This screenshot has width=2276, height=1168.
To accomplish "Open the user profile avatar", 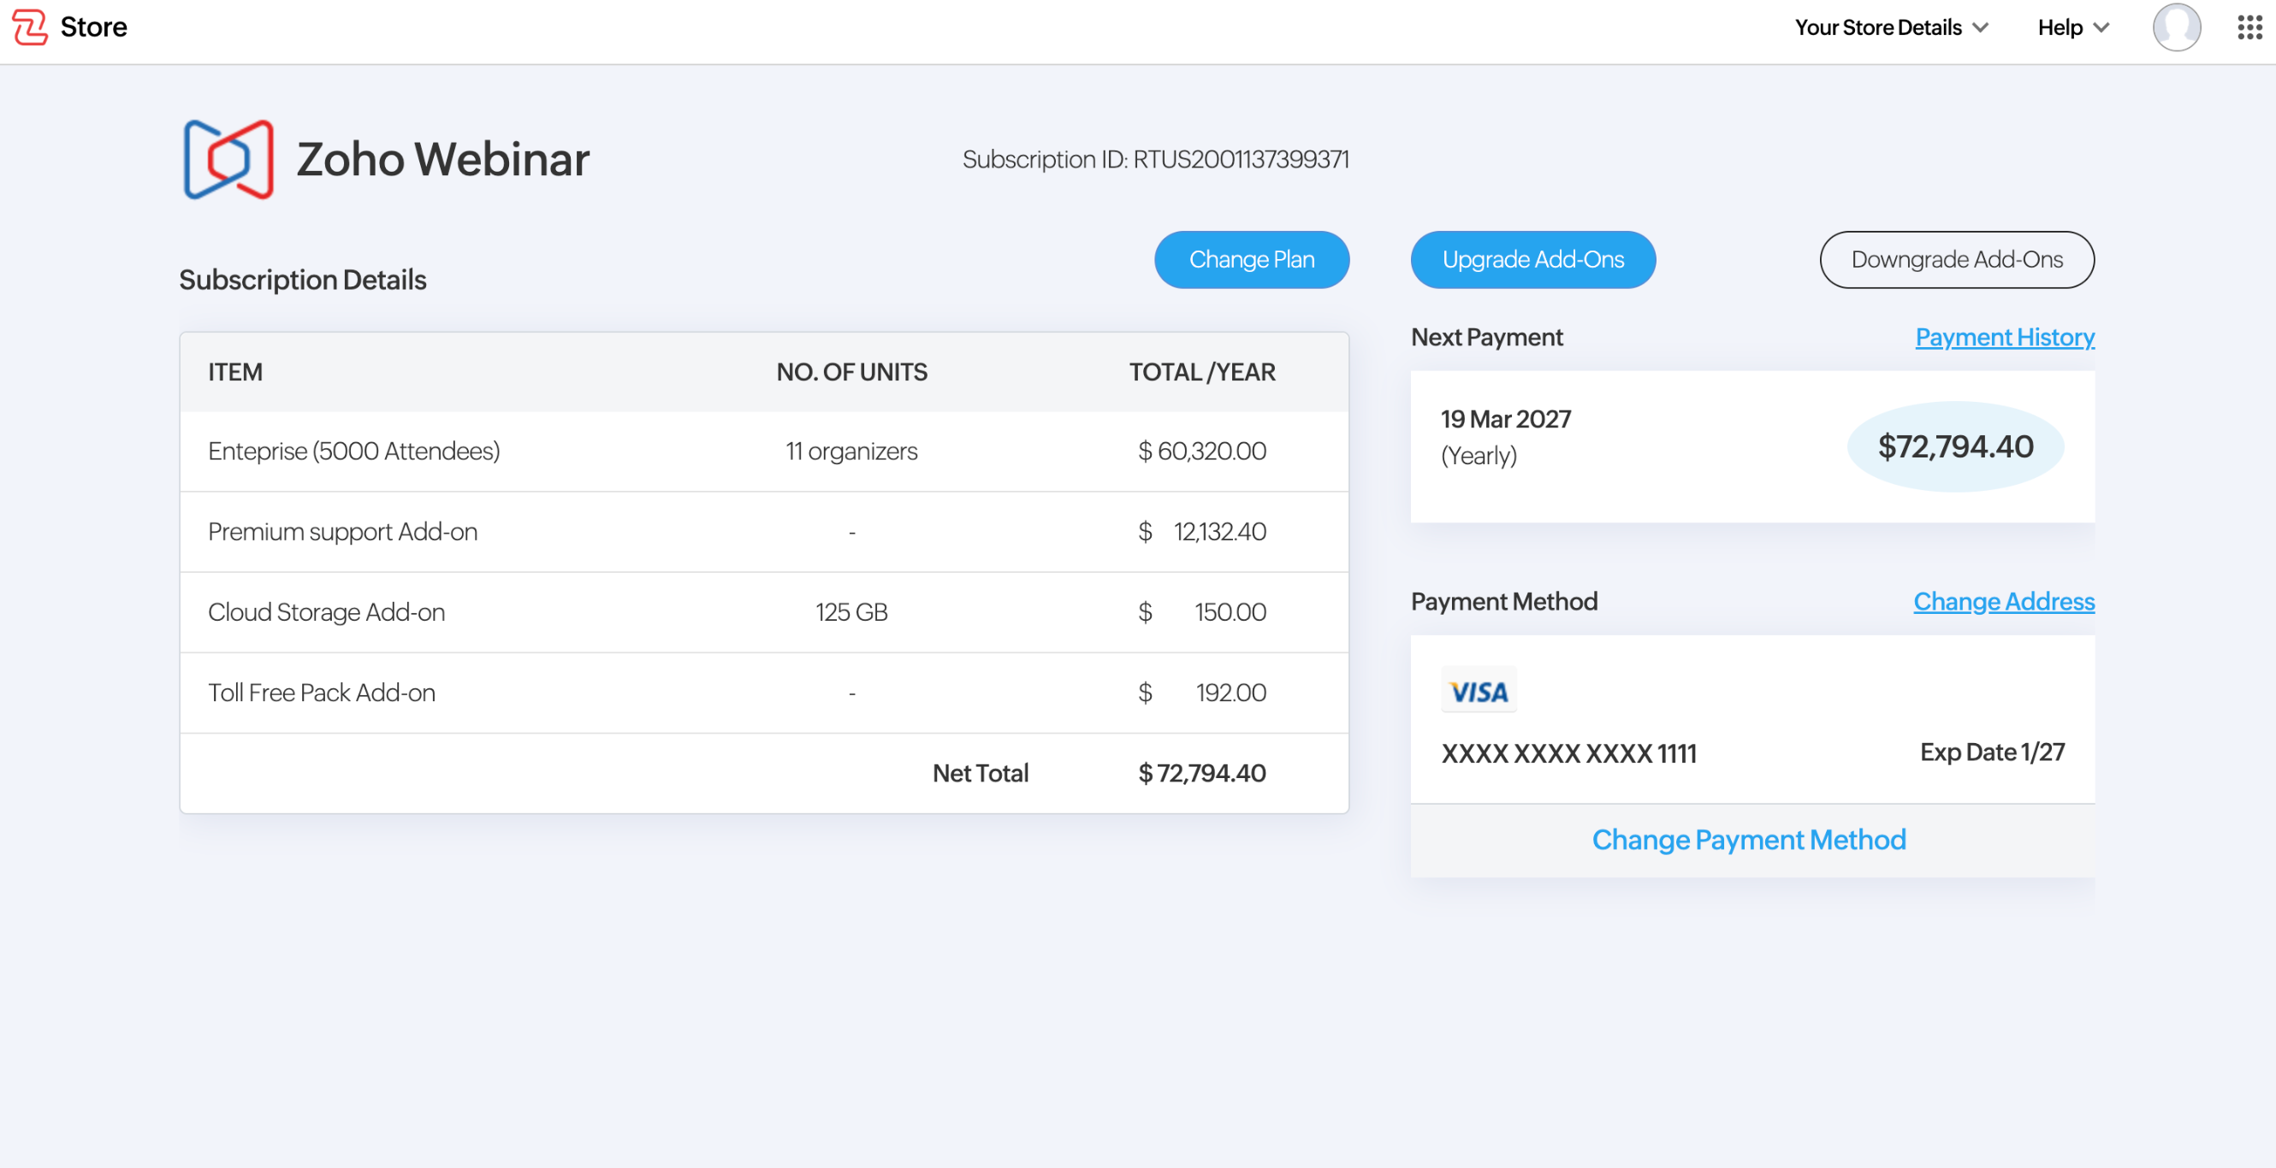I will [2175, 27].
